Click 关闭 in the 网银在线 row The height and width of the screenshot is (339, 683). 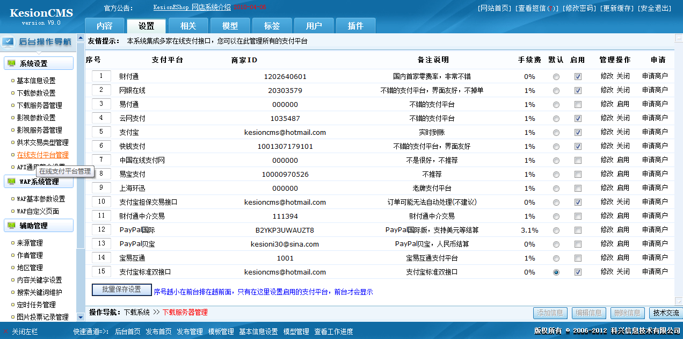coord(623,90)
